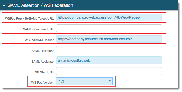
Task: Click the WSFed Reply To/SAML Target URL label
Action: (30, 18)
